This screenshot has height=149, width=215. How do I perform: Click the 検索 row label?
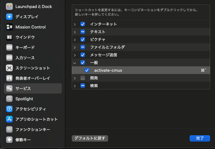click(x=94, y=86)
